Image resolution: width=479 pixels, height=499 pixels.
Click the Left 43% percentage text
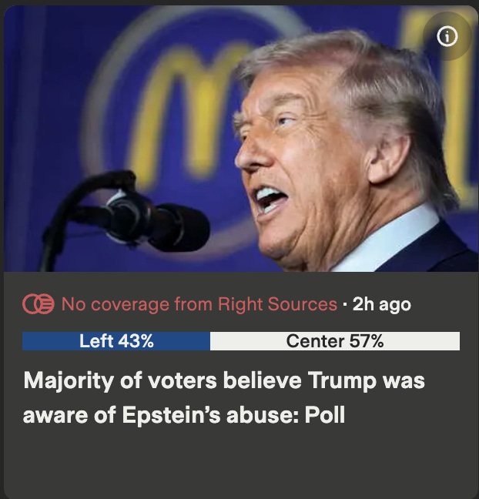click(116, 341)
